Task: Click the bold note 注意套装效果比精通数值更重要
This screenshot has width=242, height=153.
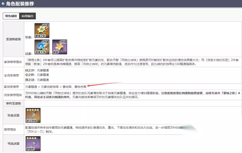Action: 182,93
